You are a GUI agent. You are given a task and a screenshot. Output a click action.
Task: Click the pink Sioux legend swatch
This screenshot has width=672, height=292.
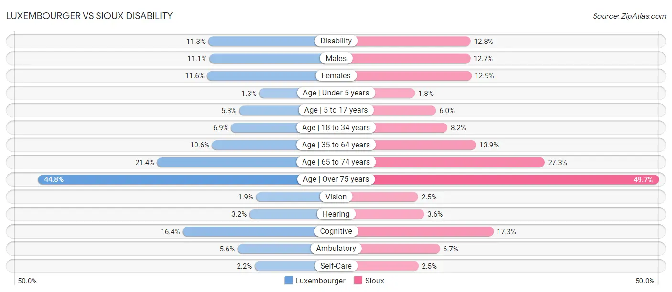358,281
